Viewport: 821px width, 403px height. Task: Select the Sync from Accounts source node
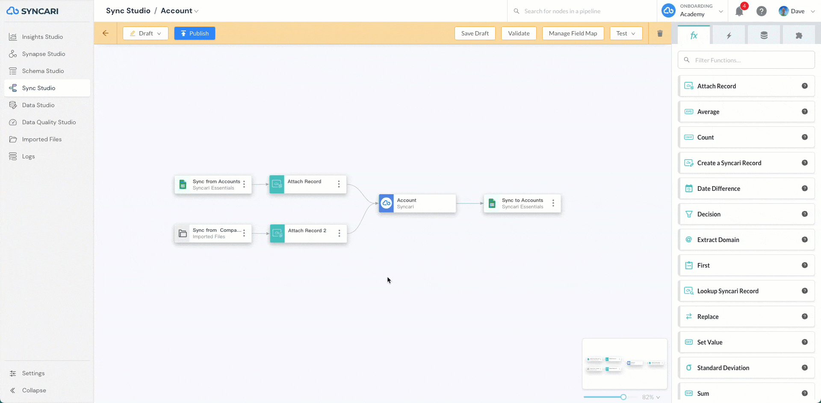(213, 184)
